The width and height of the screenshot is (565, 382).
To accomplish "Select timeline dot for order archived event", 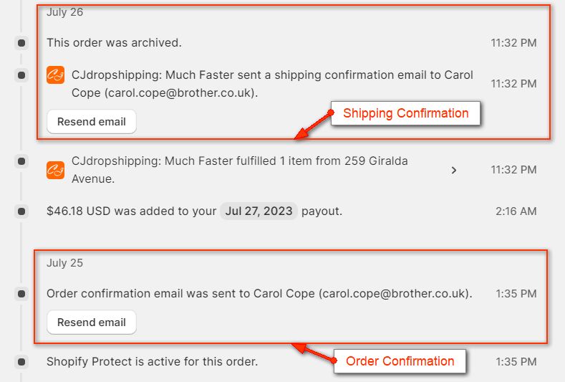I will (x=21, y=43).
